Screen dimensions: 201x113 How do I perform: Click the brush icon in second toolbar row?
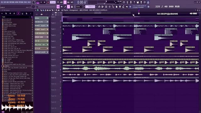point(65,7)
